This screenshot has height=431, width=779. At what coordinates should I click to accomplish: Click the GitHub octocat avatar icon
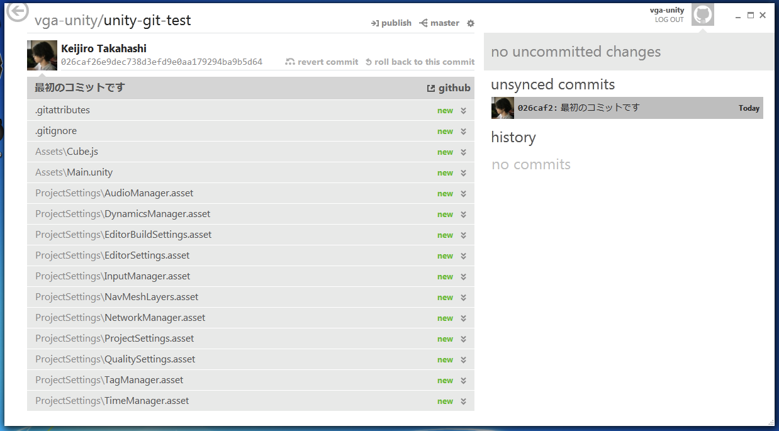pyautogui.click(x=703, y=15)
